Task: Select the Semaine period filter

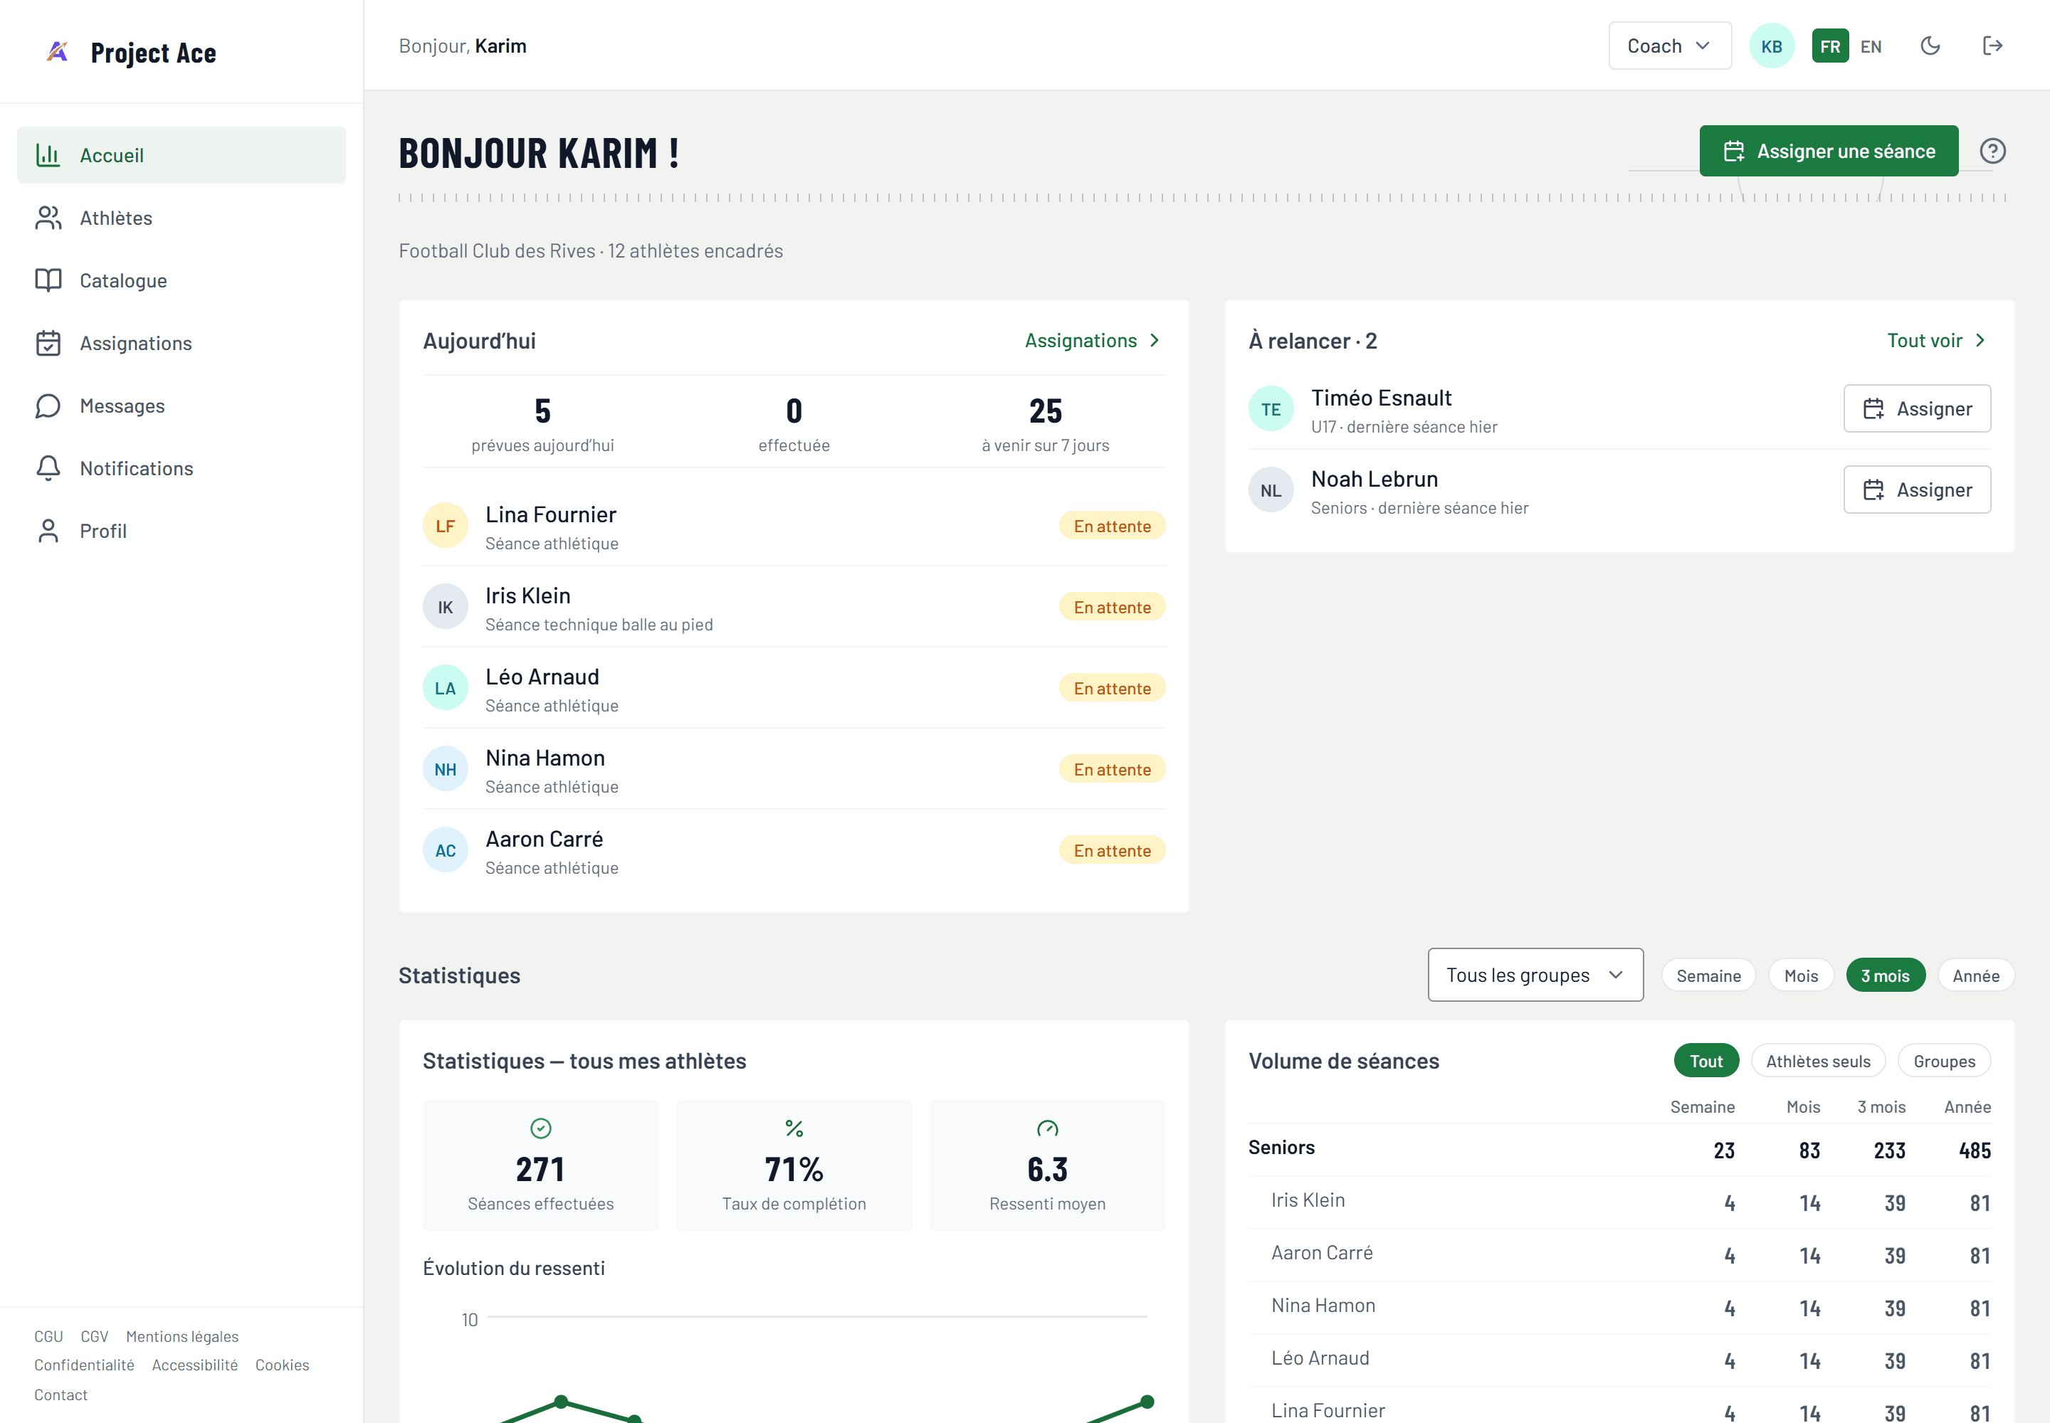Action: tap(1708, 975)
